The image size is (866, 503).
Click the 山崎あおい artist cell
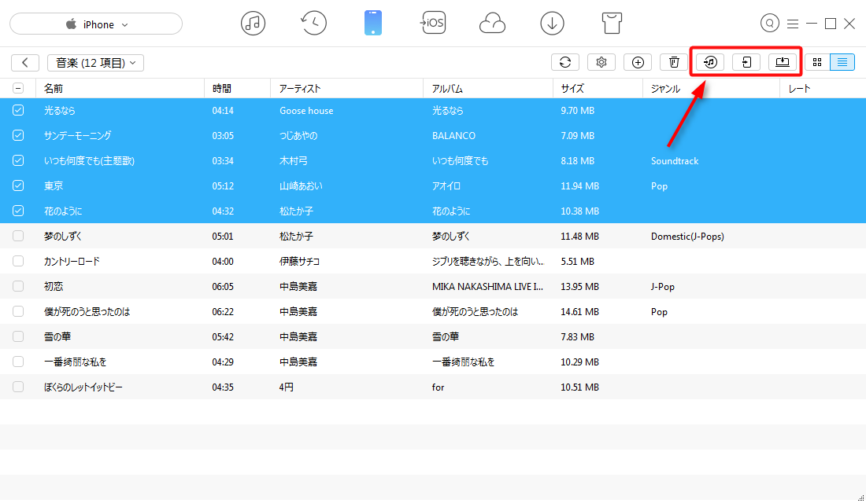point(301,185)
